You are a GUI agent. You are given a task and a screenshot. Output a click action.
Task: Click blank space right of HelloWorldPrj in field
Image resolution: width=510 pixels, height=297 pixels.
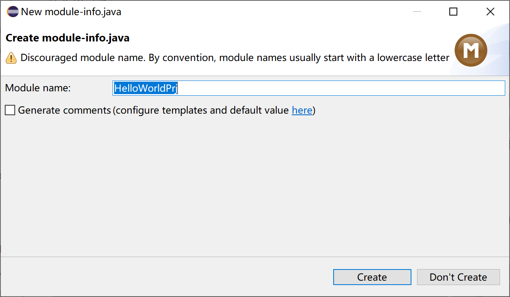(x=339, y=88)
